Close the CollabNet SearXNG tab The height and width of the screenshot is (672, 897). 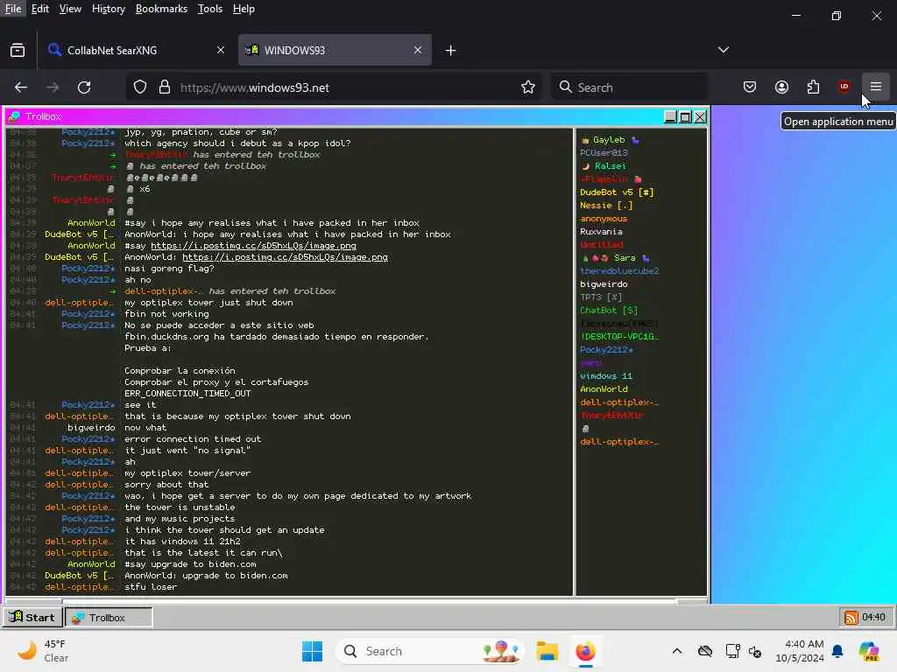click(220, 50)
